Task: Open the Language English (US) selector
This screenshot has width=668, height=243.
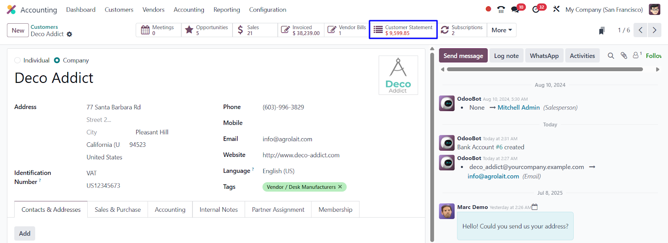Action: pyautogui.click(x=278, y=171)
